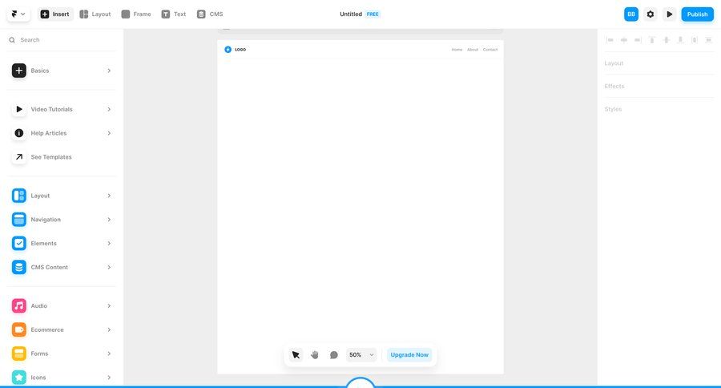Viewport: 721px width, 388px height.
Task: Open the Layout section in properties panel
Action: click(614, 63)
